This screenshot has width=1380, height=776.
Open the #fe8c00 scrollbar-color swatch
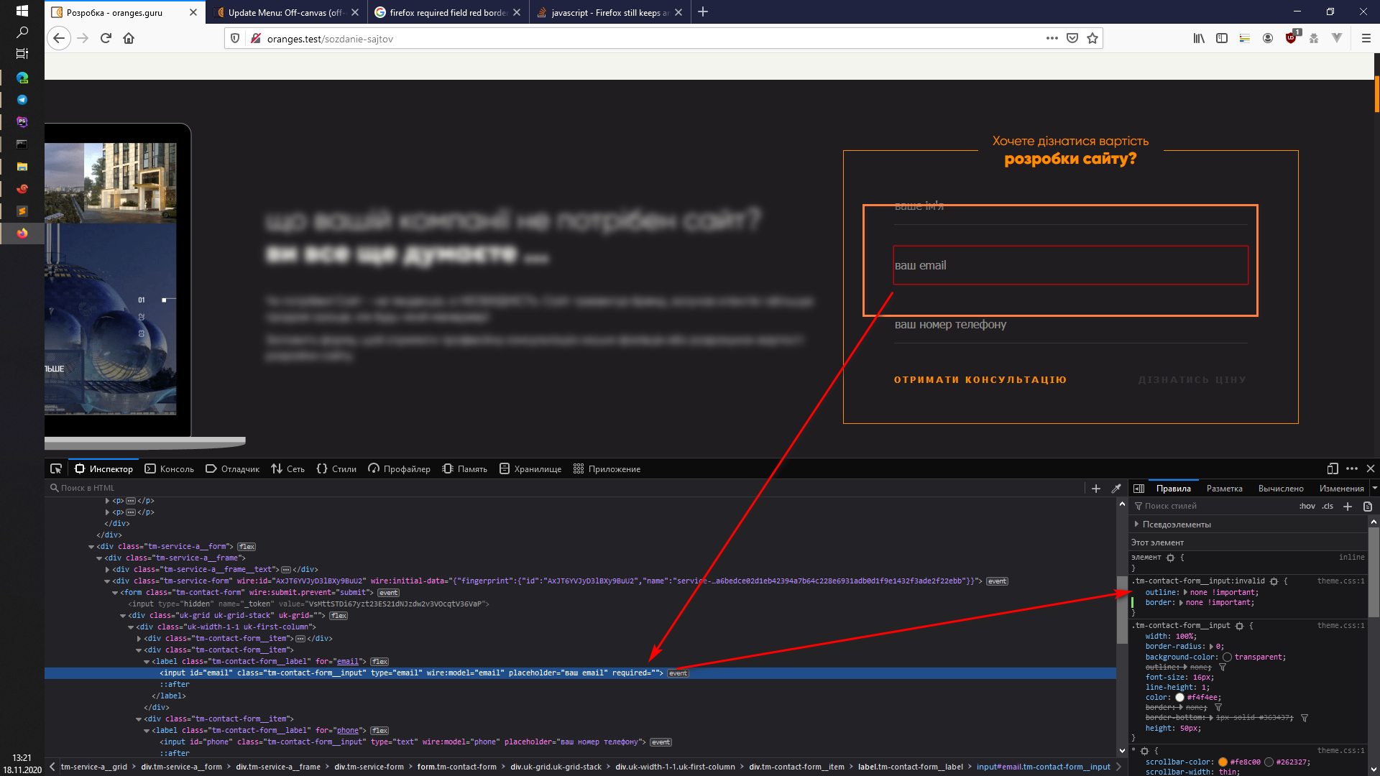[x=1223, y=762]
